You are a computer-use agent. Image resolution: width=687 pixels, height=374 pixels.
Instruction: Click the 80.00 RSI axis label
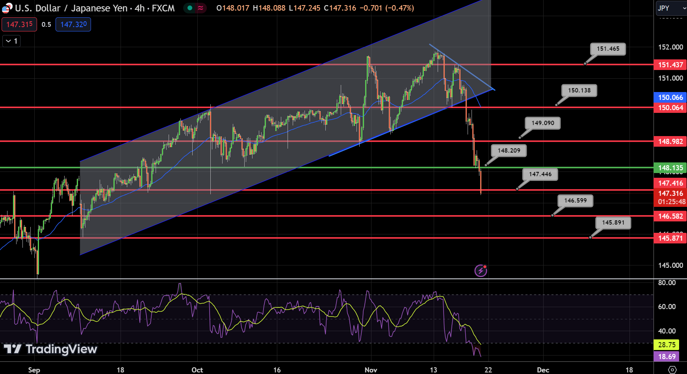[667, 283]
